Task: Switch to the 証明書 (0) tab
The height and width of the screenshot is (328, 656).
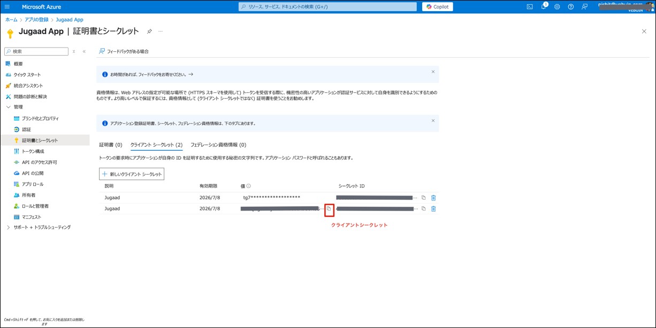Action: pos(111,145)
